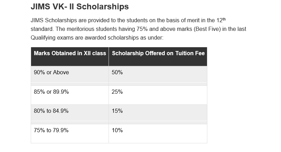Click the 10% scholarship cell
The width and height of the screenshot is (281, 152).
[117, 130]
